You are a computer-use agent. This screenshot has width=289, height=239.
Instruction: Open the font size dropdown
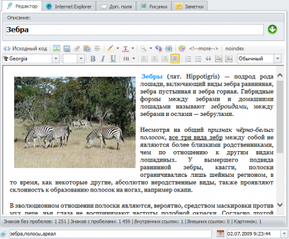(81, 58)
